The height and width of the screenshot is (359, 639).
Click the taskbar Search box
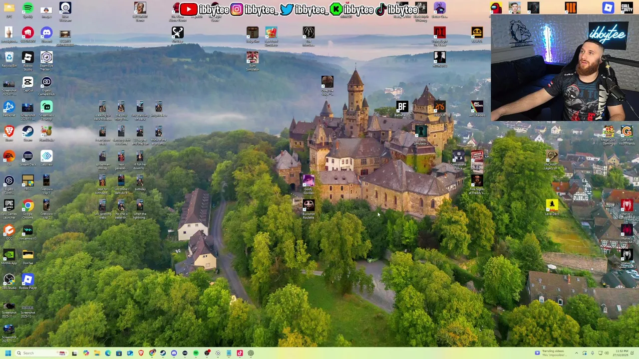pyautogui.click(x=41, y=353)
